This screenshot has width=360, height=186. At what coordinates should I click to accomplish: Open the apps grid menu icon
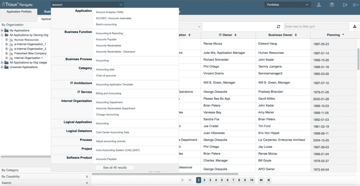355,5
